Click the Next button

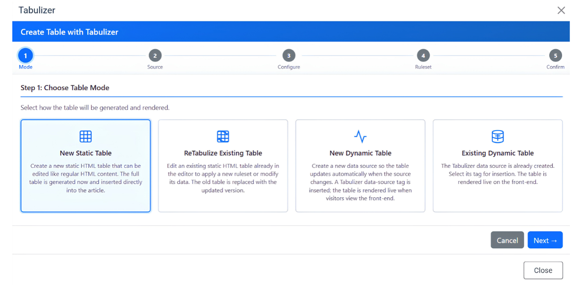(x=545, y=240)
